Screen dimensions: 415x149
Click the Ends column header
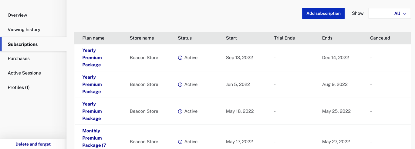[x=327, y=38]
